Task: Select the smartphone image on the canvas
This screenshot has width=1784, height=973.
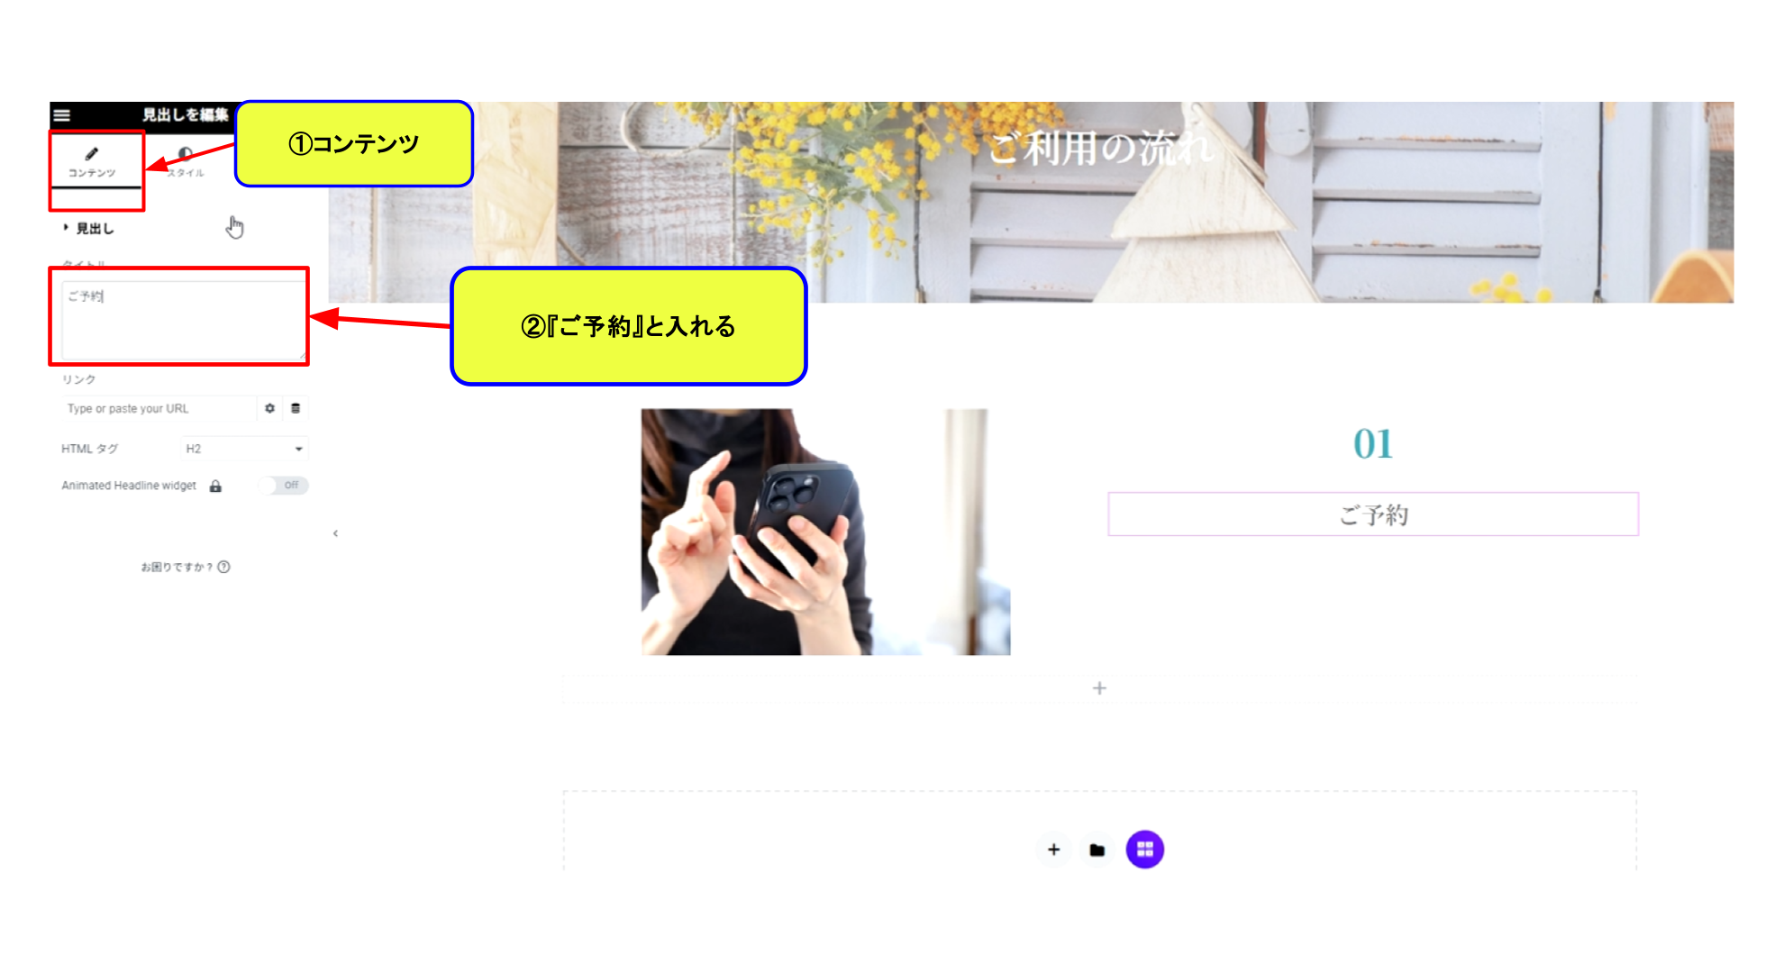Action: pos(825,532)
